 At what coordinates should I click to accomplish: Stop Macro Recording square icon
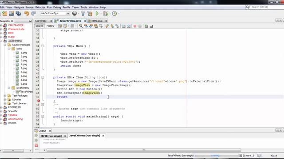click(140, 26)
